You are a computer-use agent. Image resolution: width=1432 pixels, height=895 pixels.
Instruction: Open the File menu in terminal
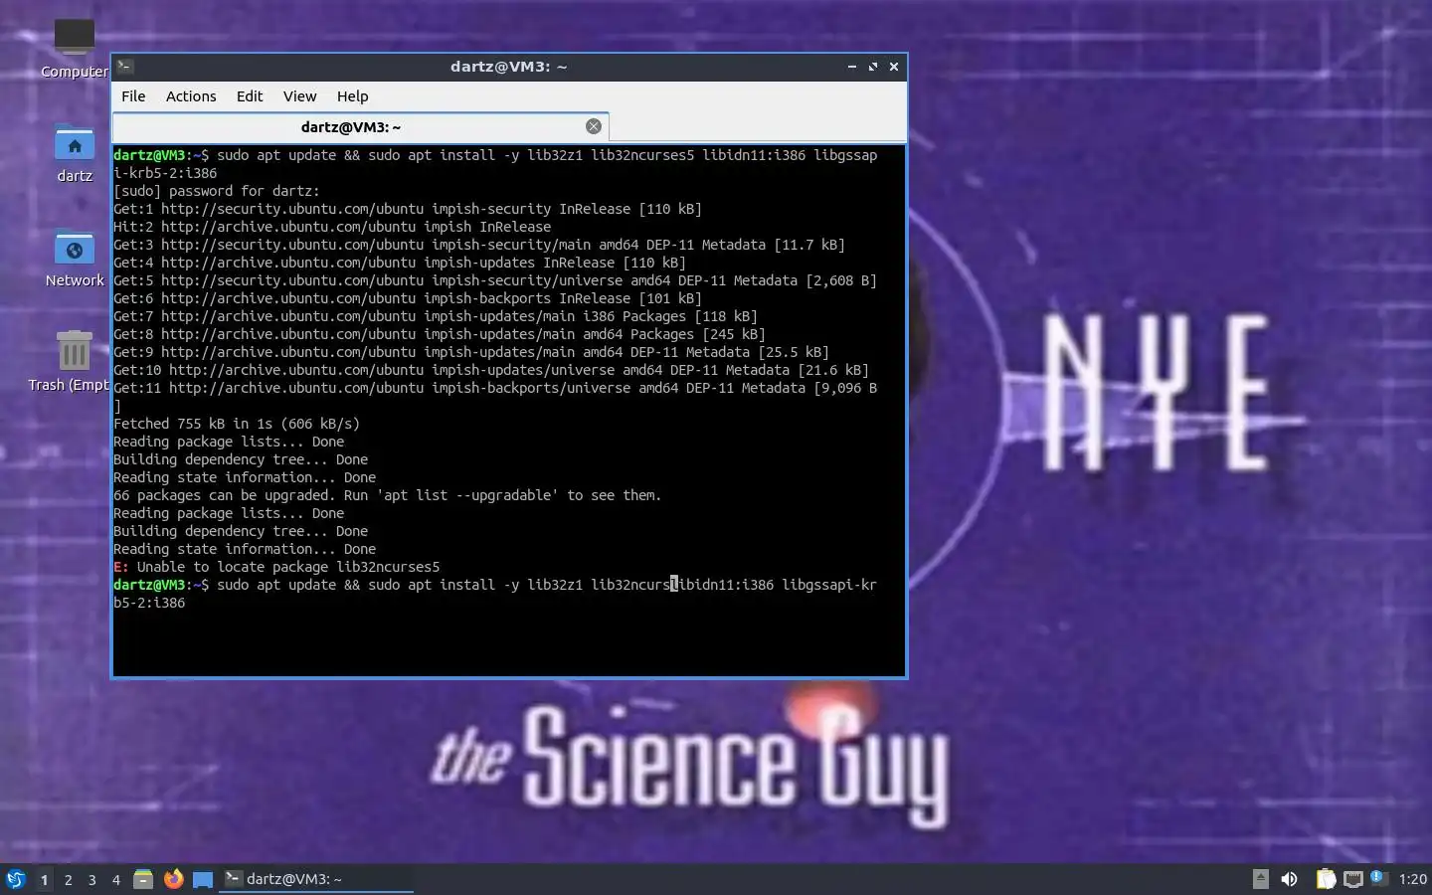click(x=133, y=96)
